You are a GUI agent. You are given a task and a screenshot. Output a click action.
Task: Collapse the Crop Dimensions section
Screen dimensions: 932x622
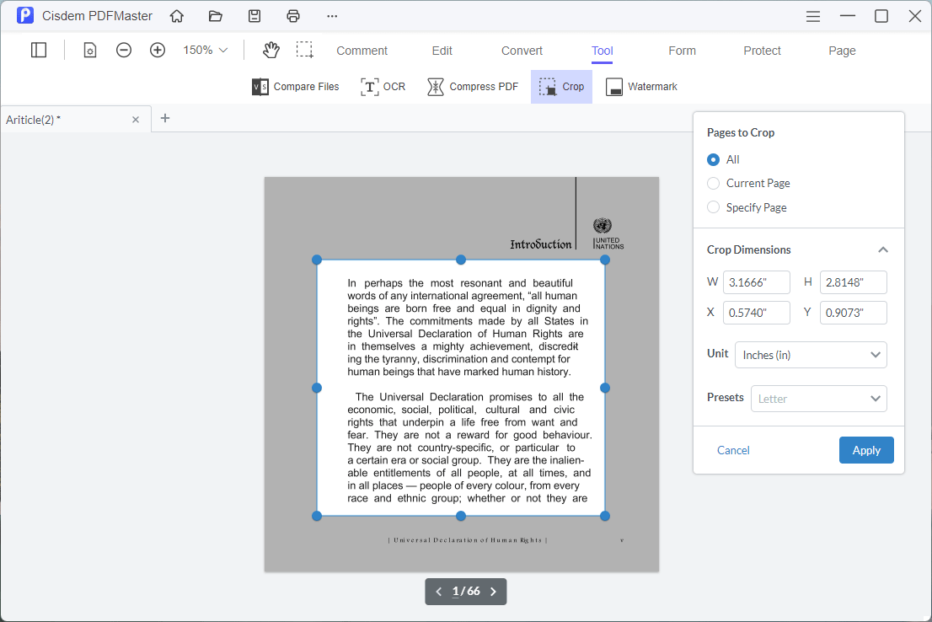point(883,249)
